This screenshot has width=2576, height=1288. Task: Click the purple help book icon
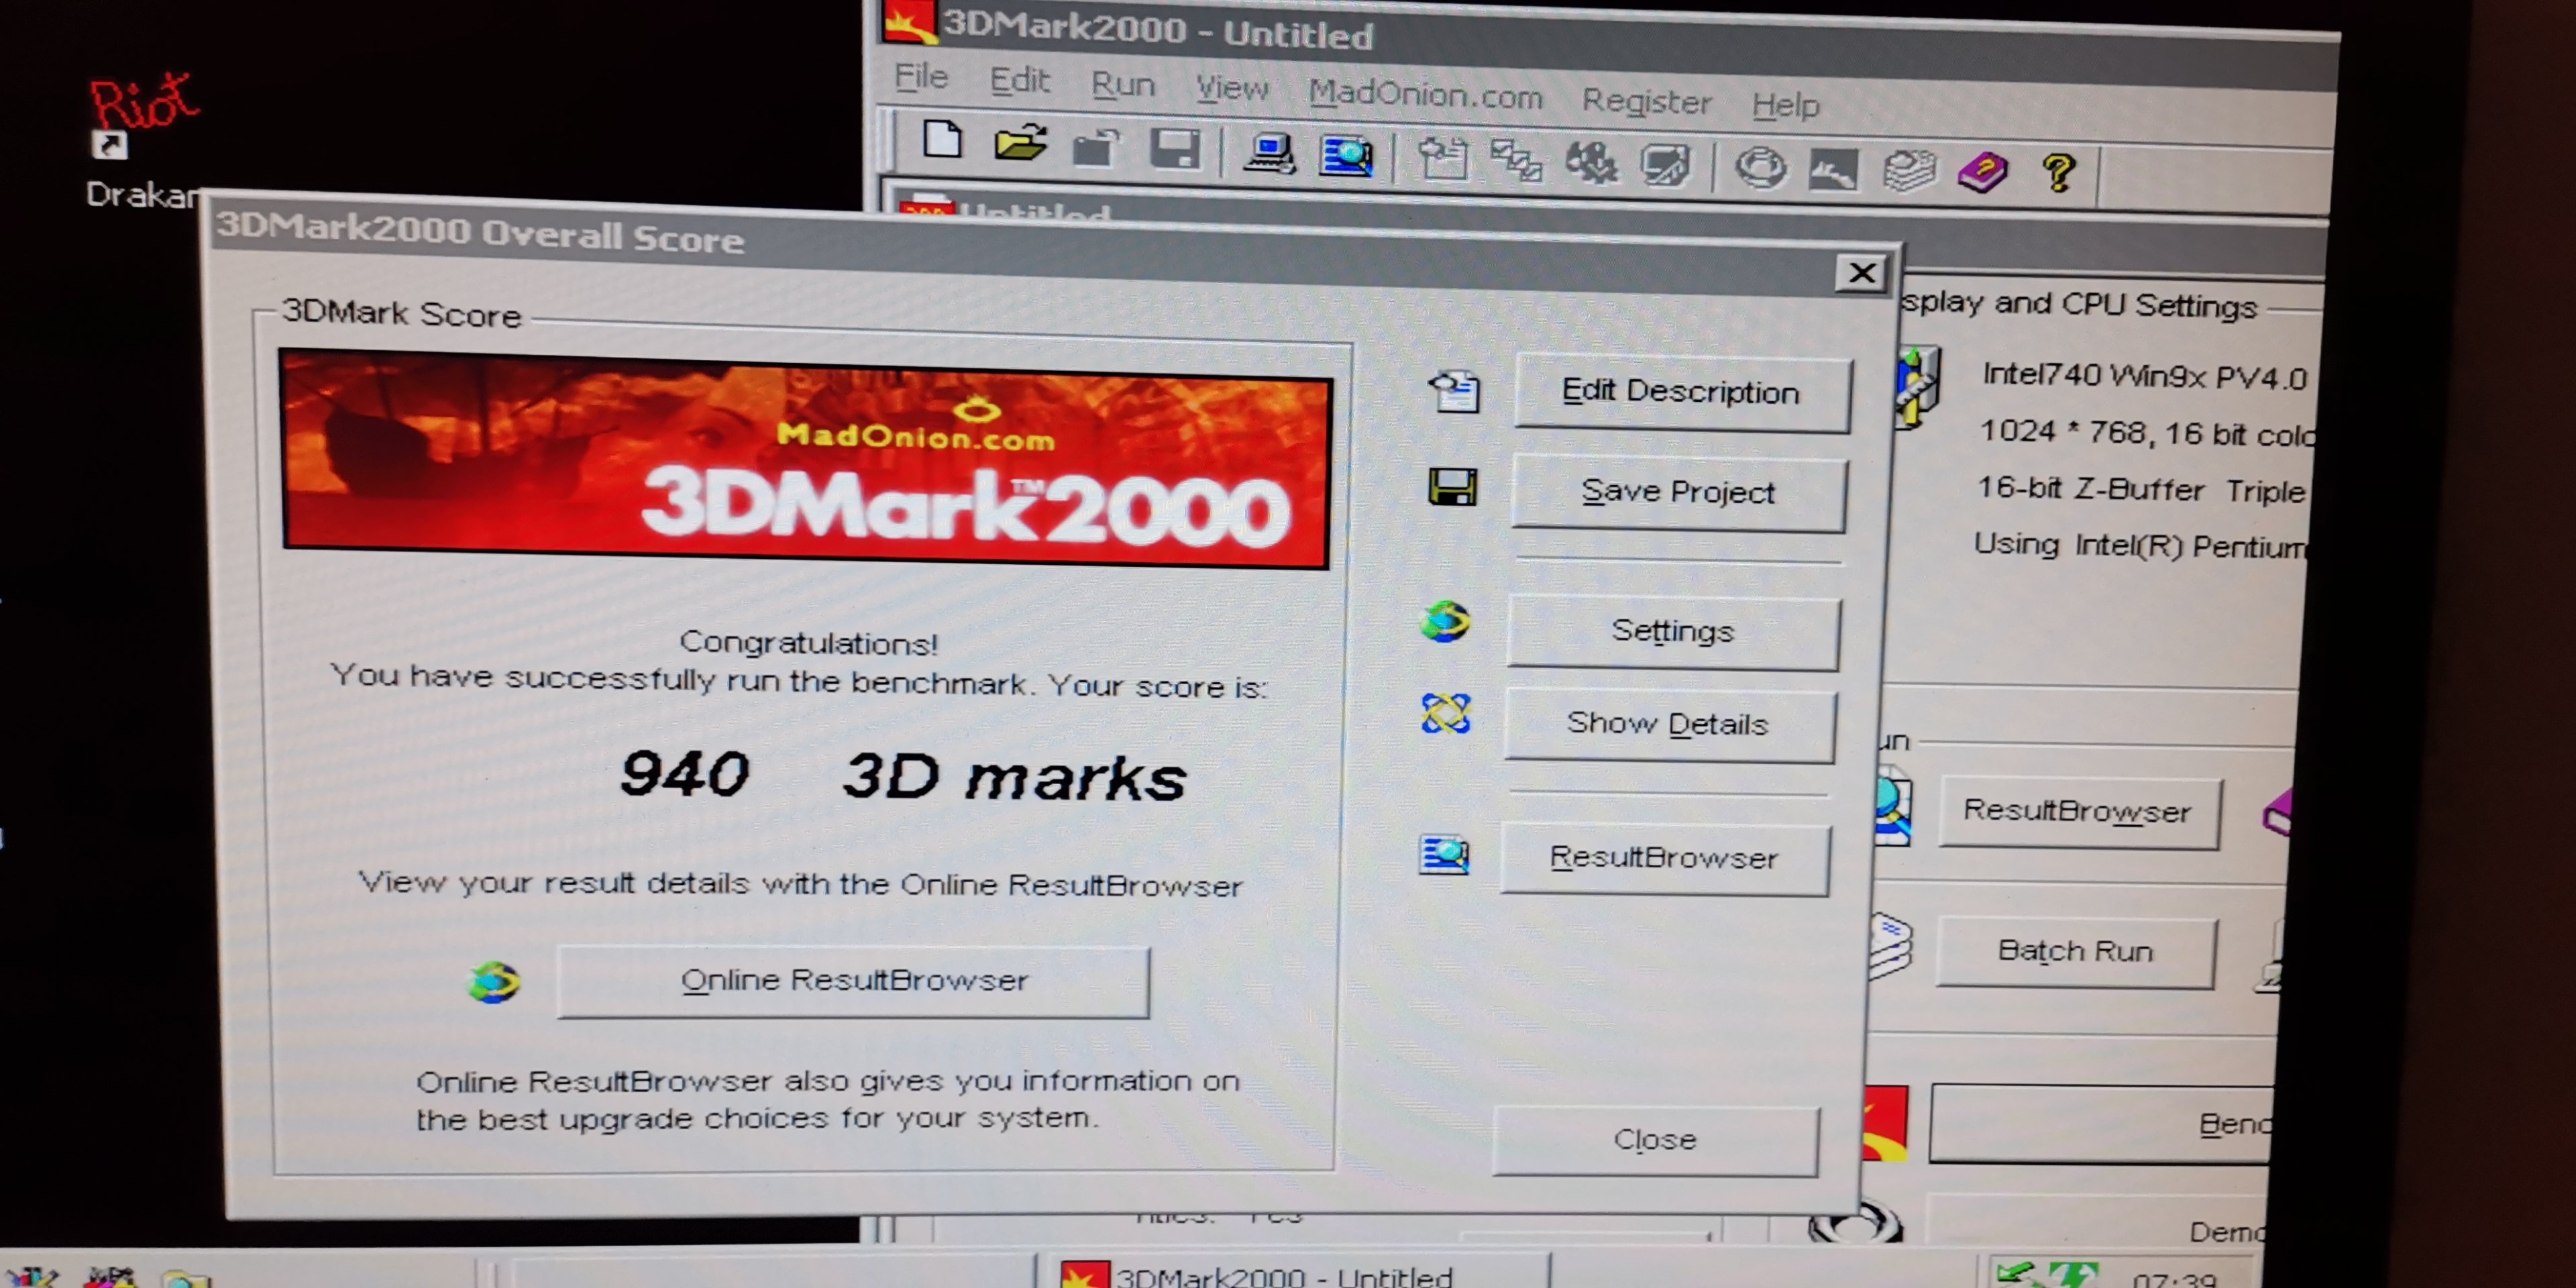coord(1982,172)
